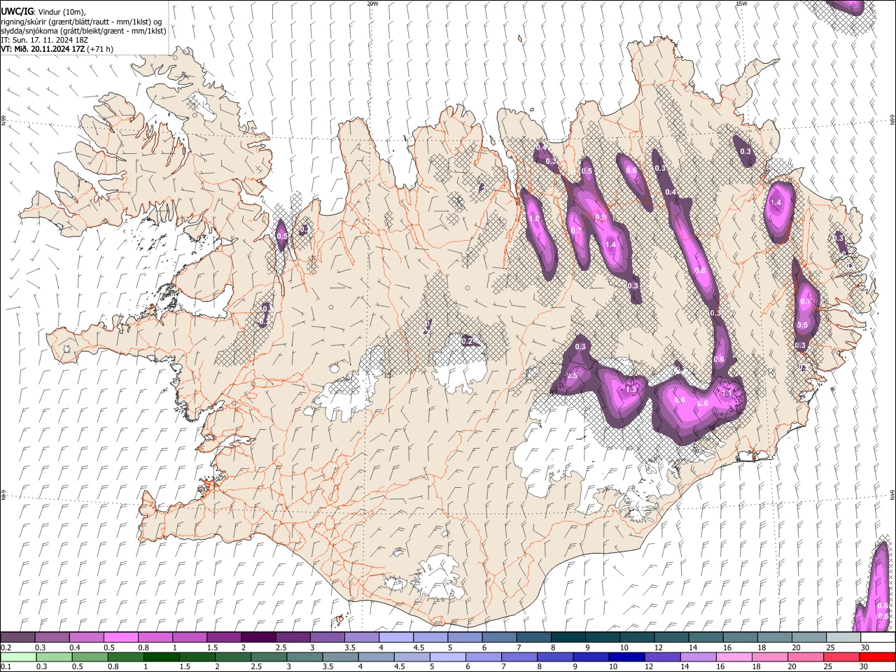Click the 64N latitude label on right edge

[892, 494]
